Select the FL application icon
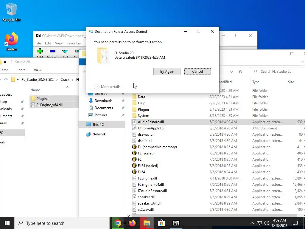 134,159
